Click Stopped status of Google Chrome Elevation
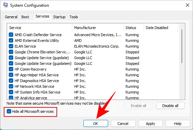The image size is (193, 130). (132, 52)
